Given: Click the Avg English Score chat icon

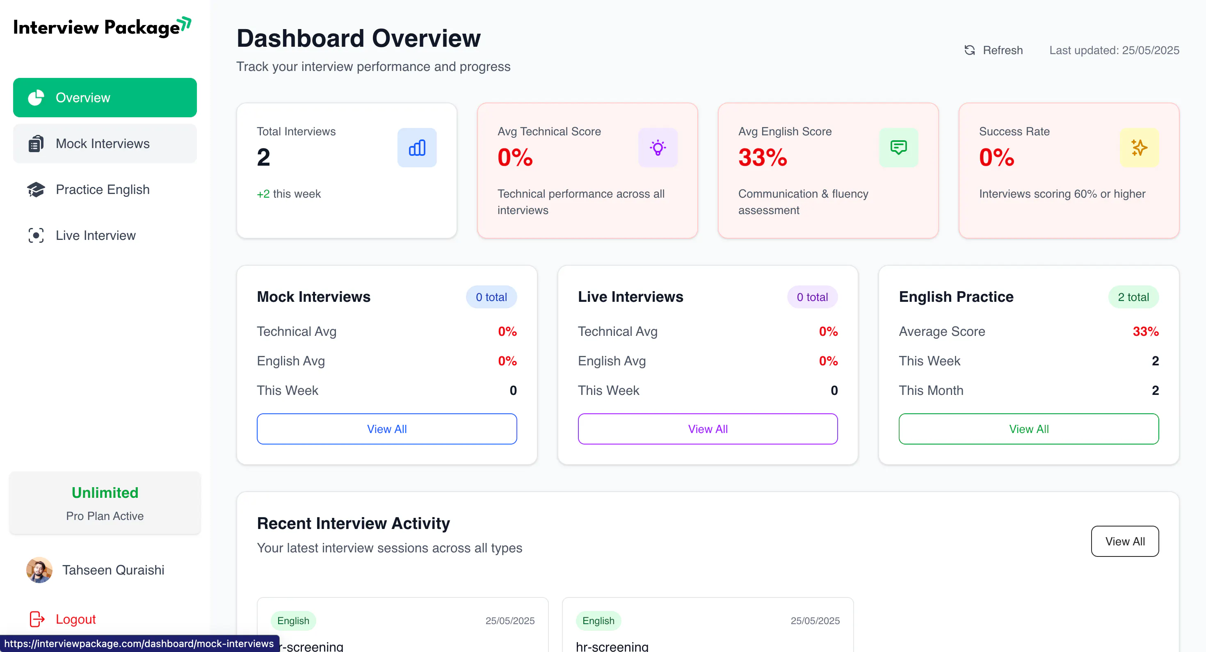Looking at the screenshot, I should click(898, 148).
